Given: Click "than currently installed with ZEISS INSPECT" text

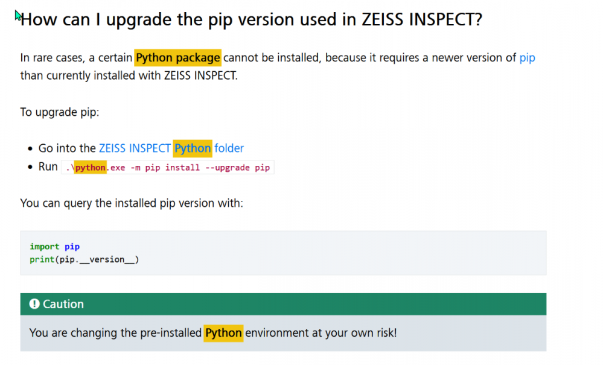Looking at the screenshot, I should 128,75.
